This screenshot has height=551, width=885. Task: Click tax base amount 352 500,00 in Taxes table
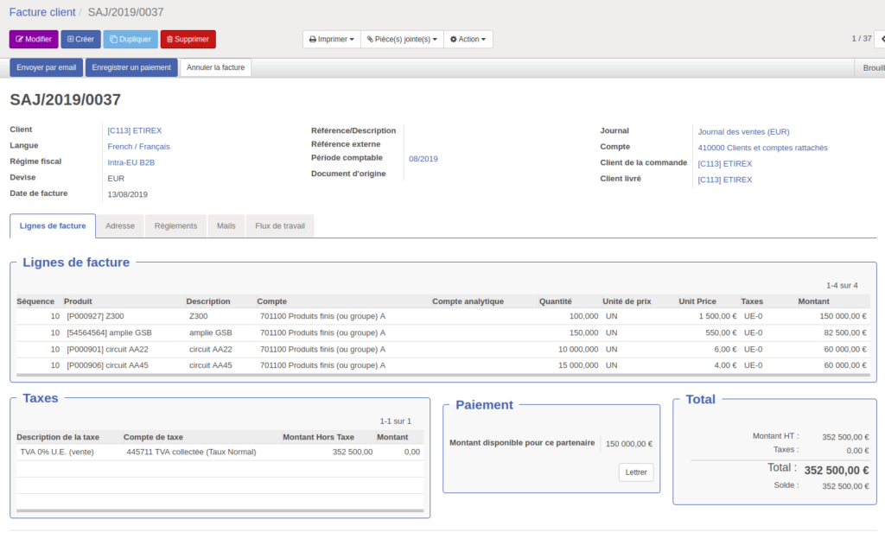pos(353,453)
